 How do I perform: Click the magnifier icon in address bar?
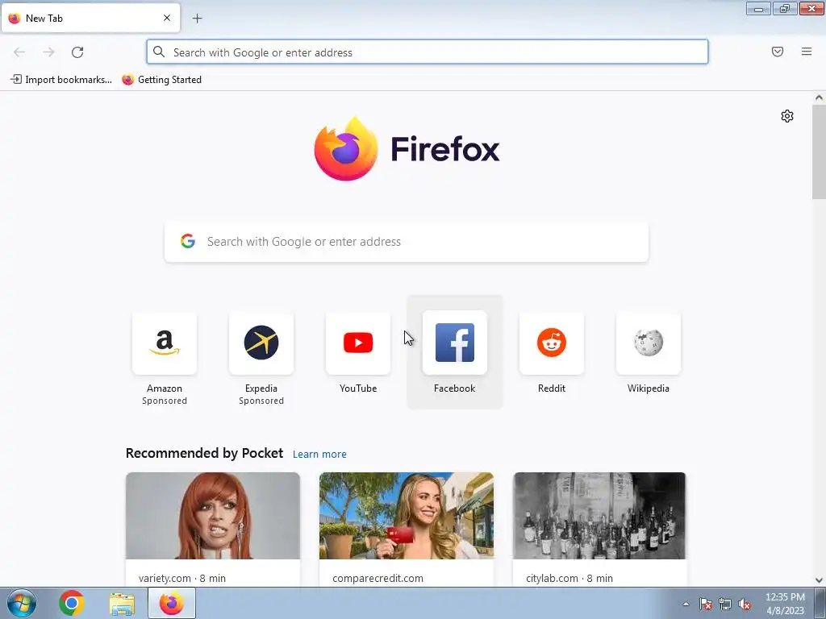[x=159, y=52]
